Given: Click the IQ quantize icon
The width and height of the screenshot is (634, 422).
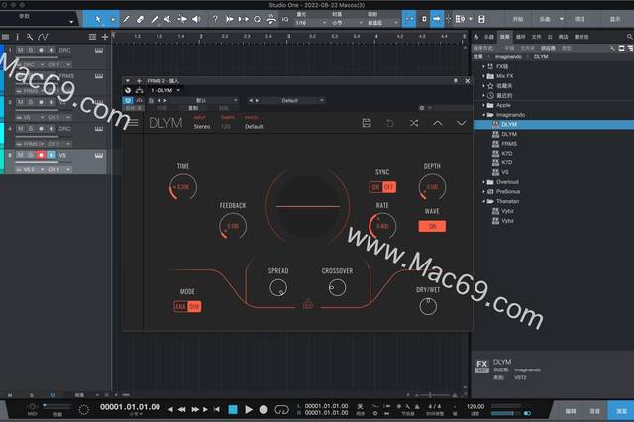Looking at the screenshot, I should [x=285, y=19].
